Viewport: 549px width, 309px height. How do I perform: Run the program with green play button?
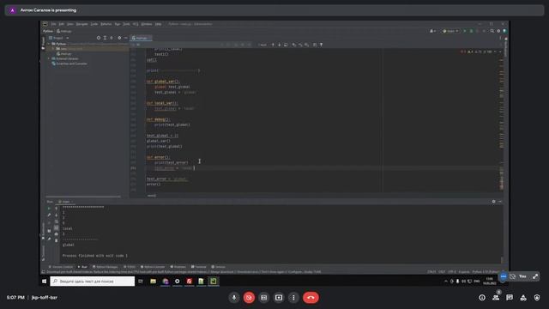tap(465, 31)
